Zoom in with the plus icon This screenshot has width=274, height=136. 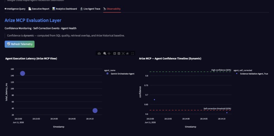point(115,54)
